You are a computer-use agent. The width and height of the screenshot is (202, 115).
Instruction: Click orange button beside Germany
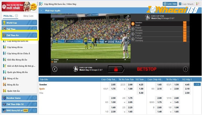[x=185, y=41]
